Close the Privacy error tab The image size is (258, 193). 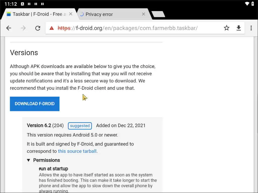pos(143,14)
